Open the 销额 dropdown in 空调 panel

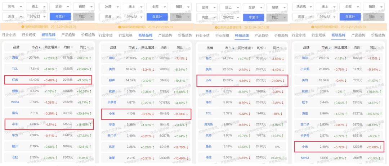click(x=277, y=8)
